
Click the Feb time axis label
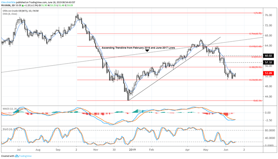pyautogui.click(x=151, y=150)
